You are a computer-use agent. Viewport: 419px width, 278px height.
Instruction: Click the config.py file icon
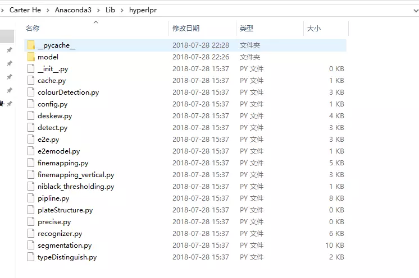click(31, 104)
